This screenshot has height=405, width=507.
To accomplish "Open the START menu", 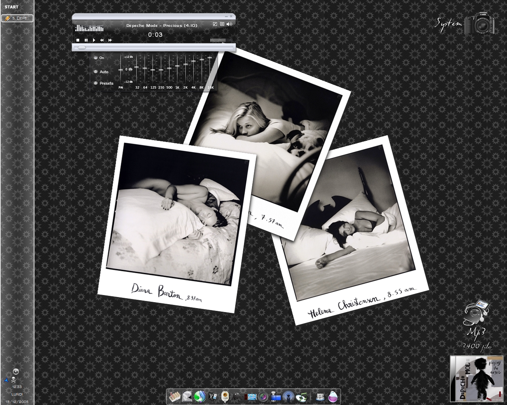I will click(11, 7).
